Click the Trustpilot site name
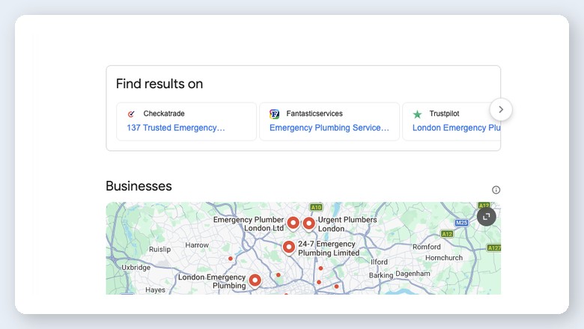This screenshot has width=584, height=329. 444,114
